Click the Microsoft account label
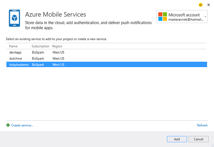214x147 pixels. (x=184, y=15)
